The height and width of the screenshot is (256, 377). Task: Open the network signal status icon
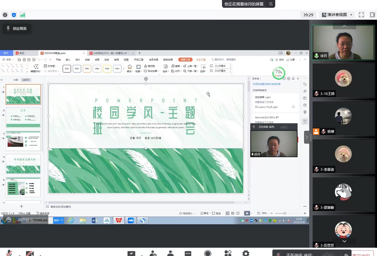click(x=23, y=15)
